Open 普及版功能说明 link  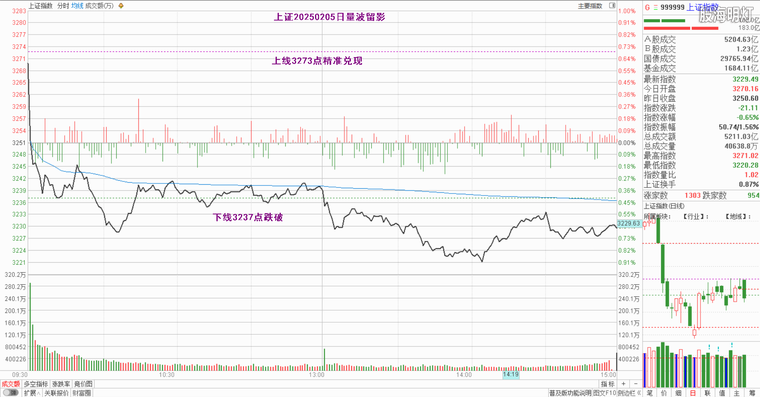tap(570, 393)
